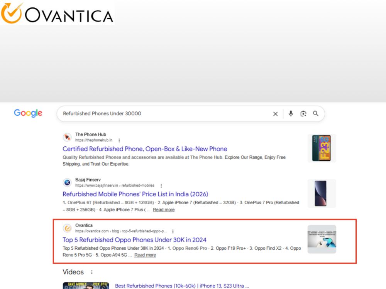Screen dimensions: 386x289
Task: Click The Phone Hub favicon
Action: point(67,137)
